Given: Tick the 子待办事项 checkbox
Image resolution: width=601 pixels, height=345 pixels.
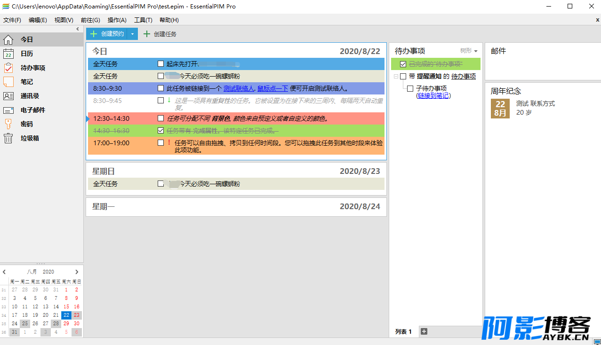Looking at the screenshot, I should (410, 88).
